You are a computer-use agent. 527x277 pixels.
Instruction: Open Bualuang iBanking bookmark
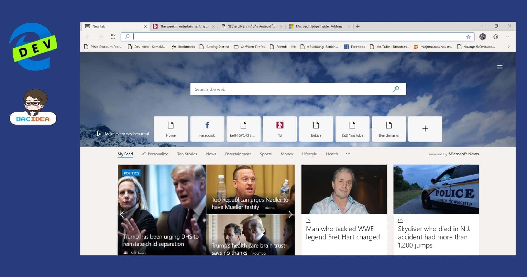coord(319,47)
